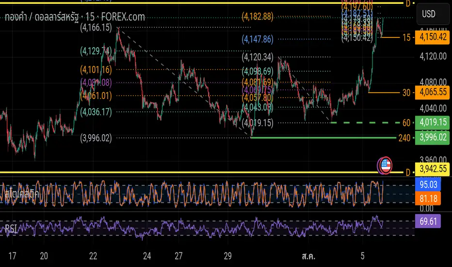The width and height of the screenshot is (452, 267).
Task: Select the solid green 3,996.02 horizontal line
Action: pyautogui.click(x=323, y=138)
